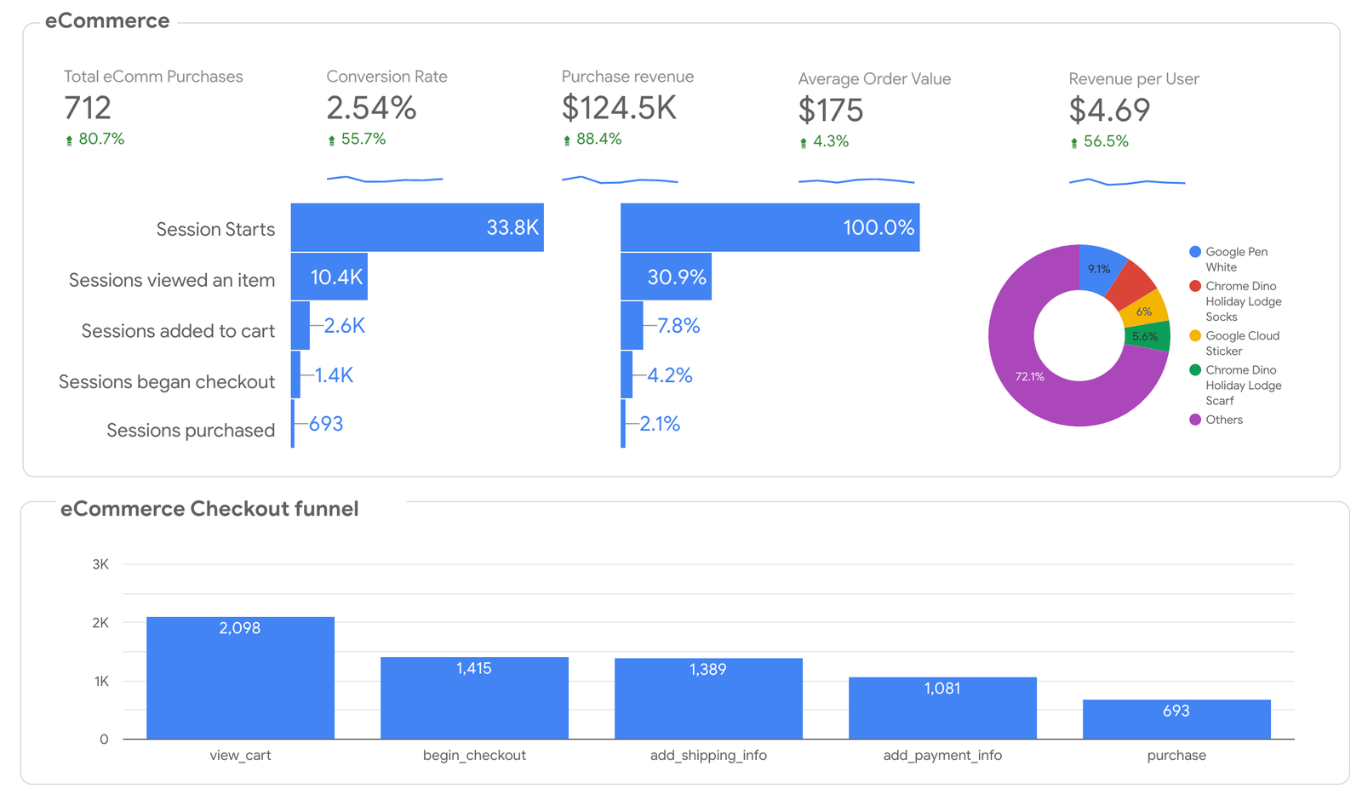
Task: Click the Session Starts 33.8K bar
Action: coord(416,227)
